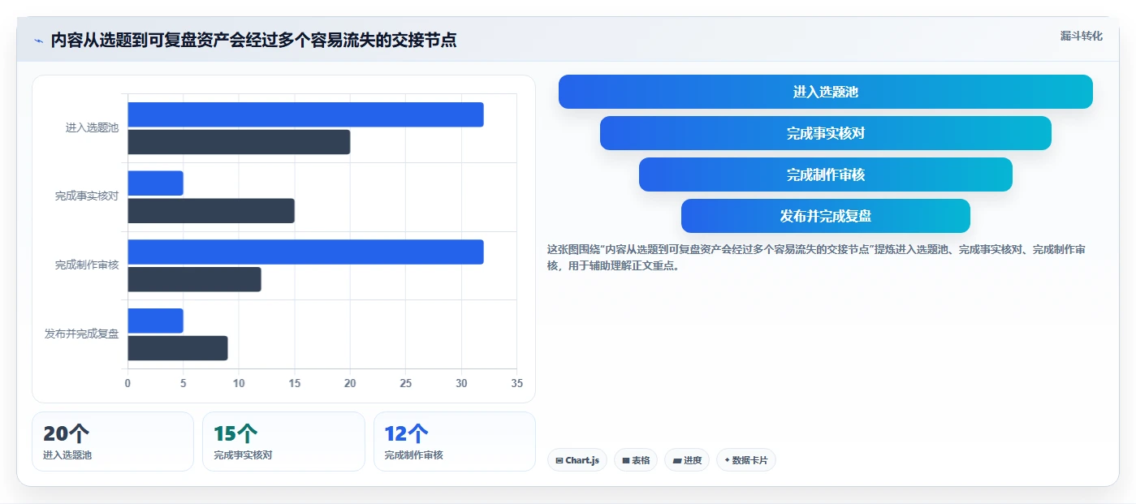Open the 15个 完成事实核对 stat card

pos(283,442)
